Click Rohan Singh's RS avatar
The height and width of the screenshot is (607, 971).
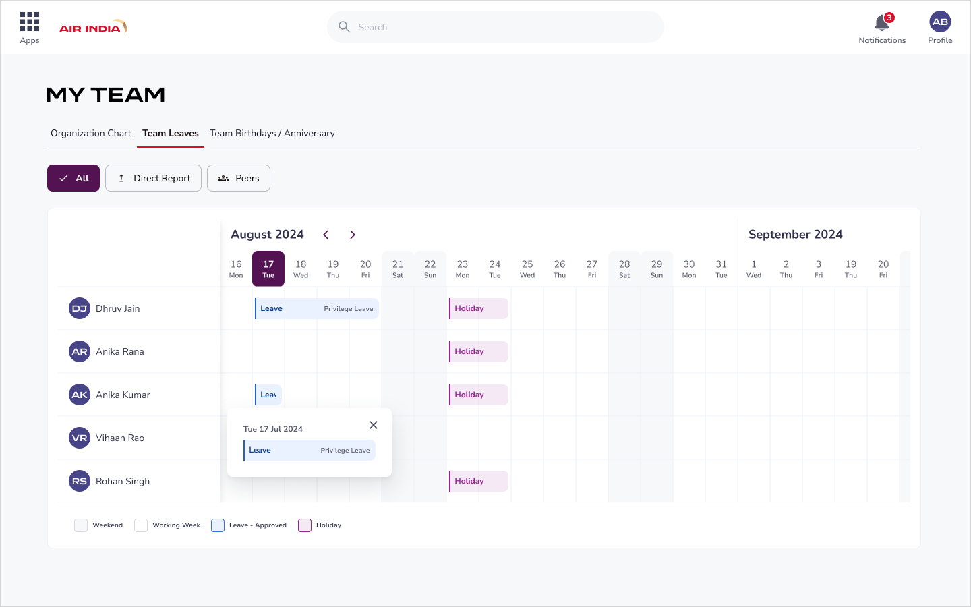point(80,481)
